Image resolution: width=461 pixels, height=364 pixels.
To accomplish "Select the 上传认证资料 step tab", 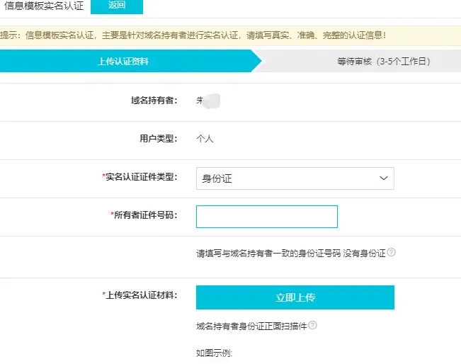I will pyautogui.click(x=123, y=62).
